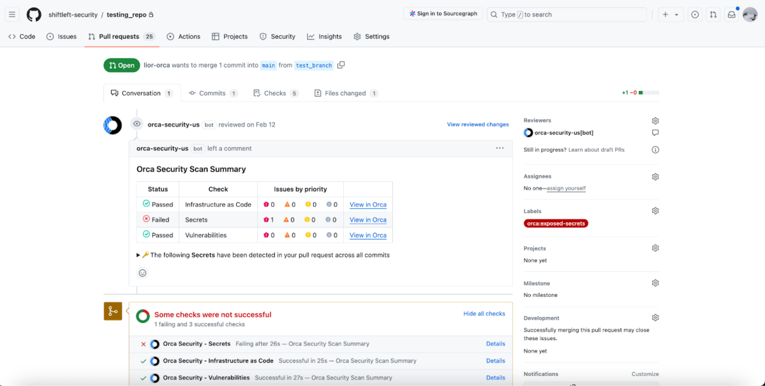Click the Sign in to Sourcegraph button
Image resolution: width=765 pixels, height=386 pixels.
click(443, 13)
